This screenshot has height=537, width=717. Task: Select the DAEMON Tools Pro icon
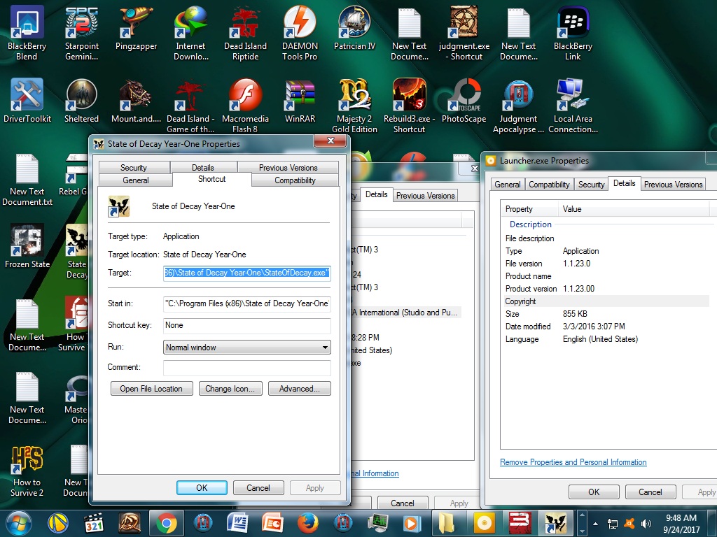click(300, 34)
